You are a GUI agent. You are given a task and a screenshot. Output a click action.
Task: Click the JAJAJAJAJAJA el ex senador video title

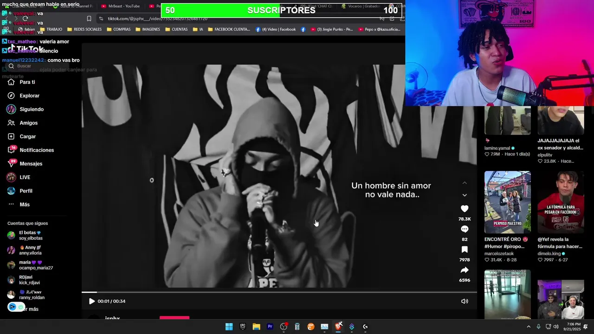pos(560,144)
